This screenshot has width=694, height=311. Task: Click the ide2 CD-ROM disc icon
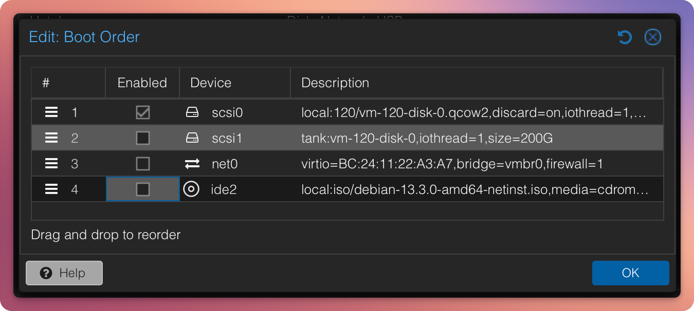(191, 189)
